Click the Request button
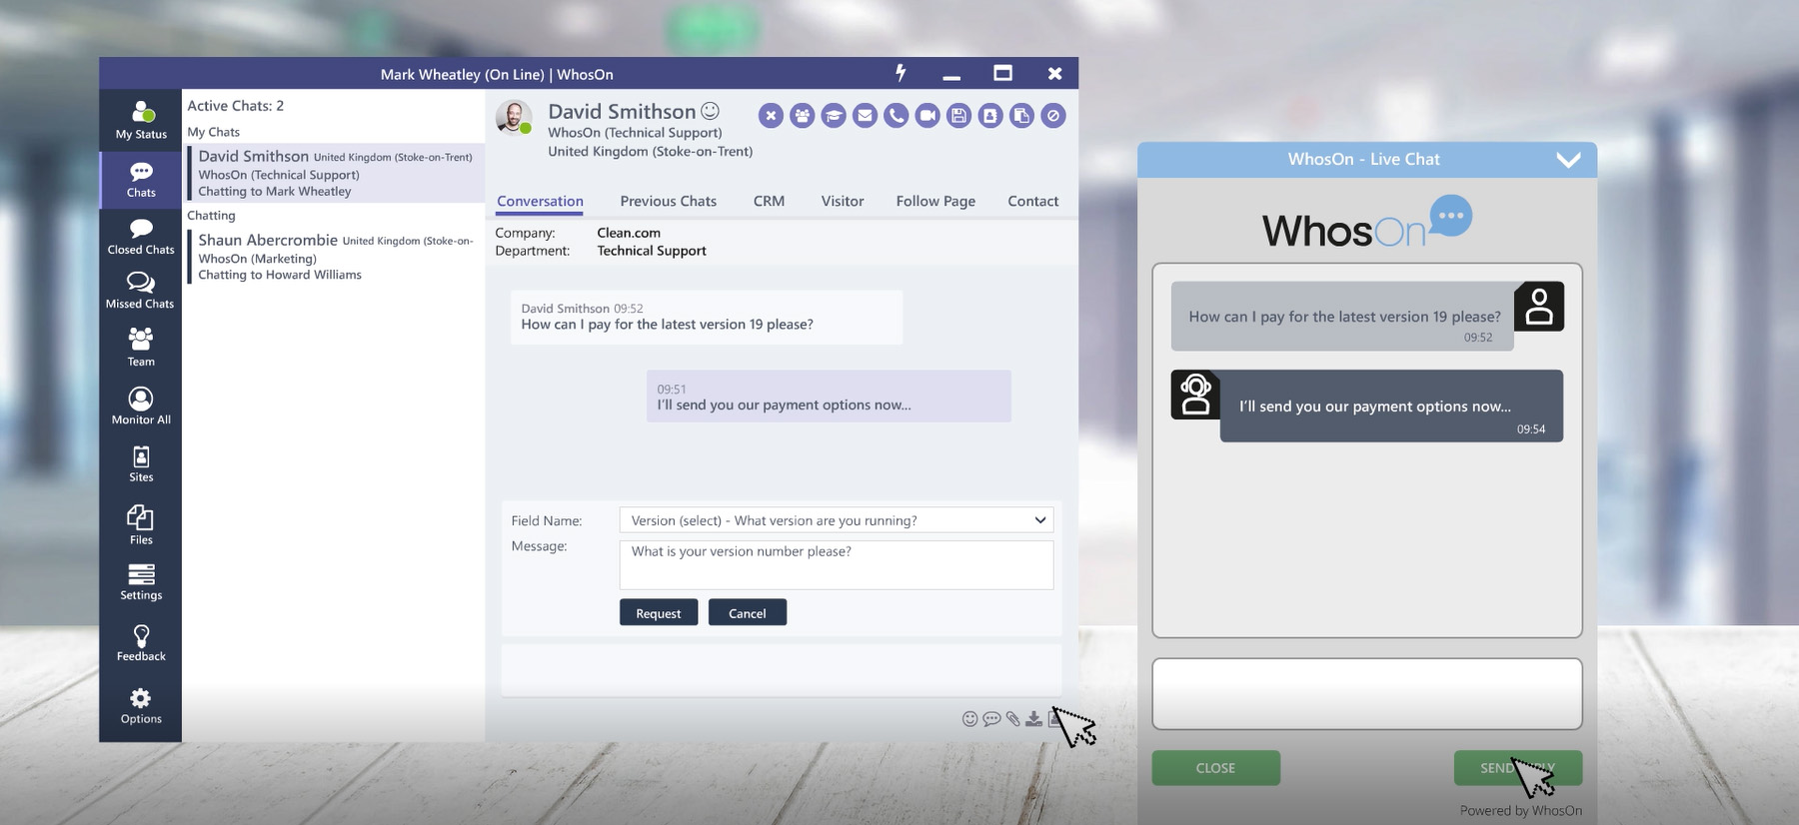1799x825 pixels. (x=659, y=613)
